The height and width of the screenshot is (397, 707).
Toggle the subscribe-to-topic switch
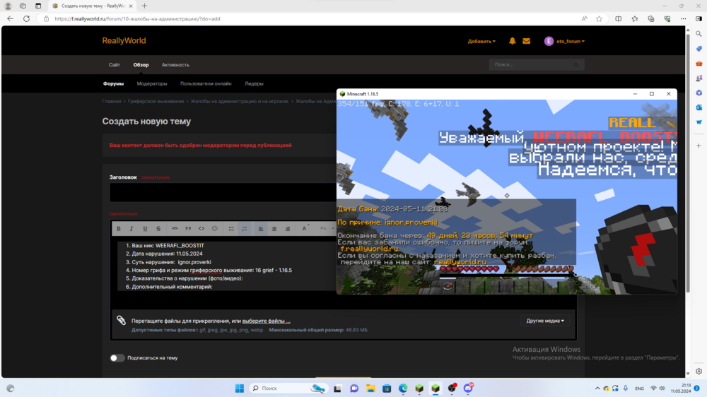(x=117, y=358)
